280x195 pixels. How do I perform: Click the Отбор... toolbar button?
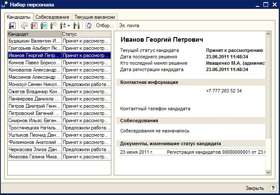(105, 26)
